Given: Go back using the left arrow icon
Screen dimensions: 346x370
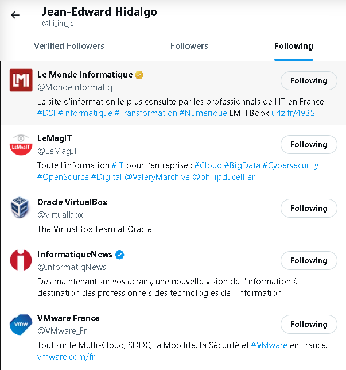Looking at the screenshot, I should [15, 15].
